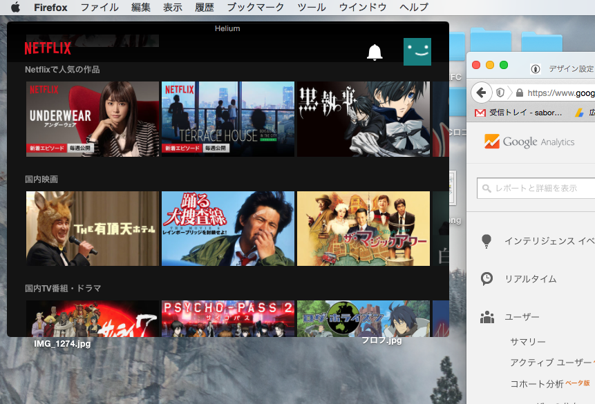Screen dimensions: 595x404
Task: Click the people icon beside ユーザー
Action: pos(487,317)
